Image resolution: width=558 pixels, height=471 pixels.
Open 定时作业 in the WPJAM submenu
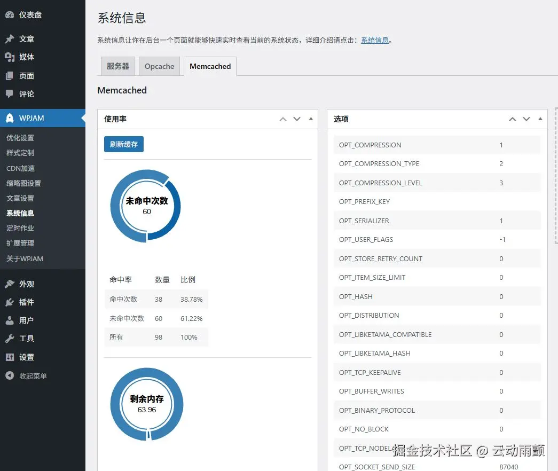[x=20, y=228]
